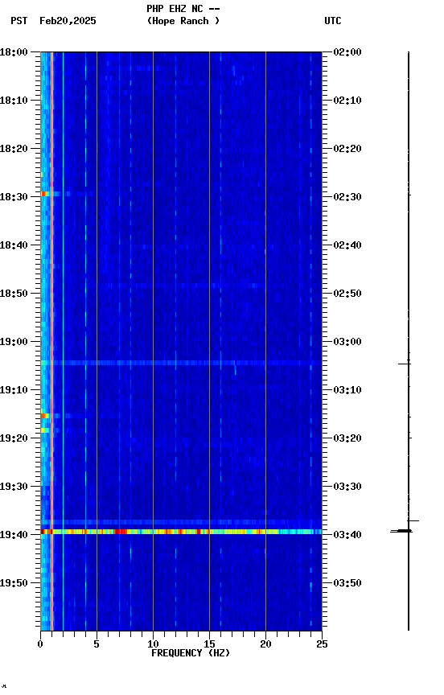Click the FREQUENCY (HZ) axis label
This screenshot has width=444, height=695.
click(x=191, y=653)
